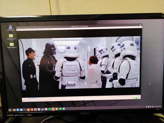The height and width of the screenshot is (123, 164).
Task: Open the Subtitle menu in VLC
Action: 38,30
